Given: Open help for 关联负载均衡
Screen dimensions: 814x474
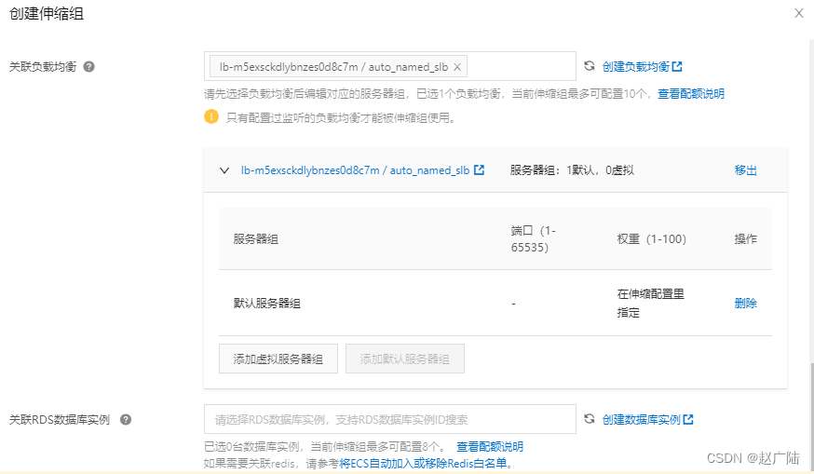Looking at the screenshot, I should (x=88, y=66).
